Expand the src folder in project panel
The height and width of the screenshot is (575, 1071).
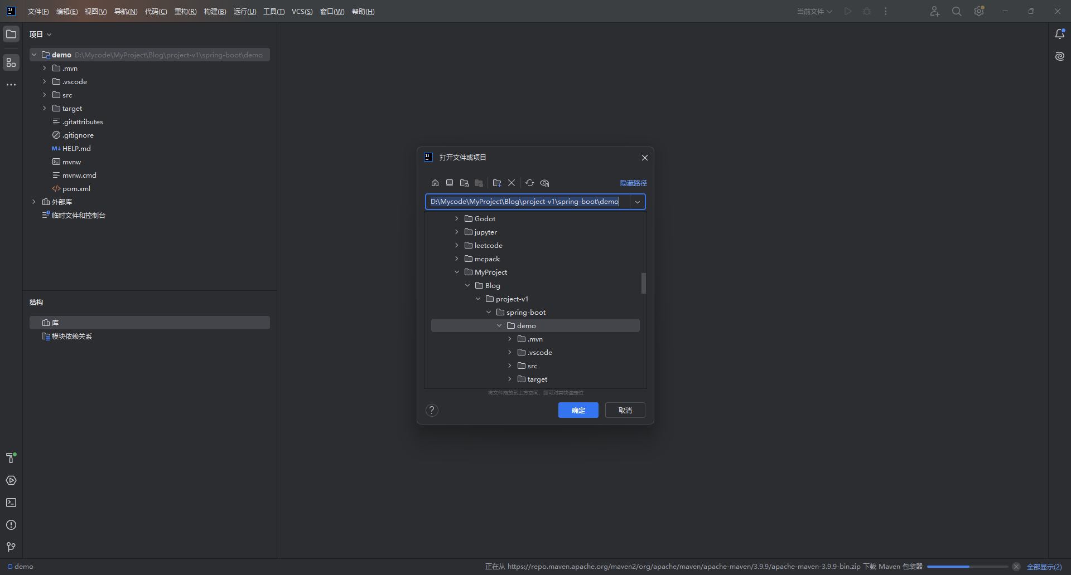[44, 95]
